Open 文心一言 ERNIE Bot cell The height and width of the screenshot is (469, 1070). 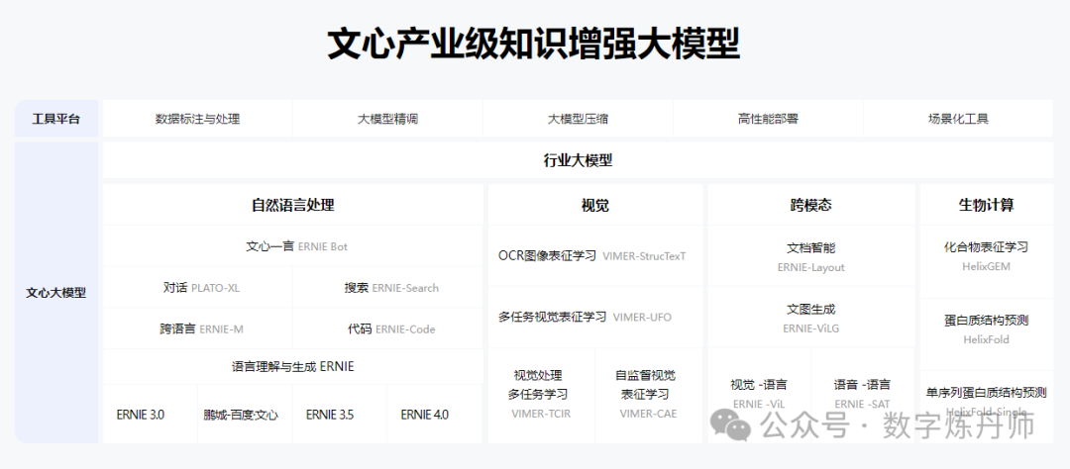(292, 246)
